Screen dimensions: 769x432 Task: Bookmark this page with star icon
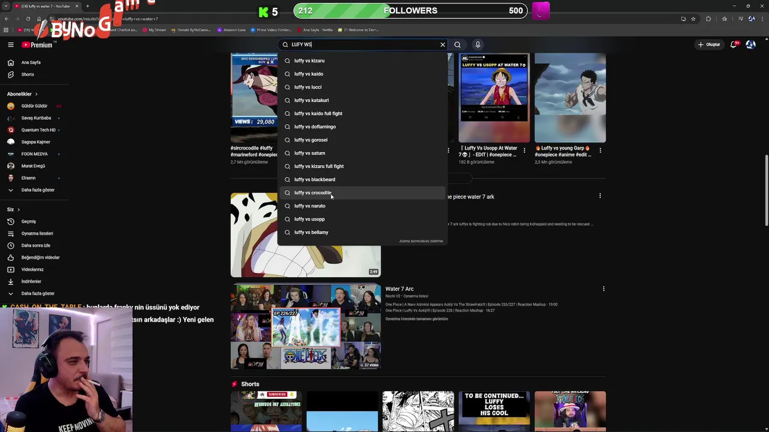[x=693, y=19]
